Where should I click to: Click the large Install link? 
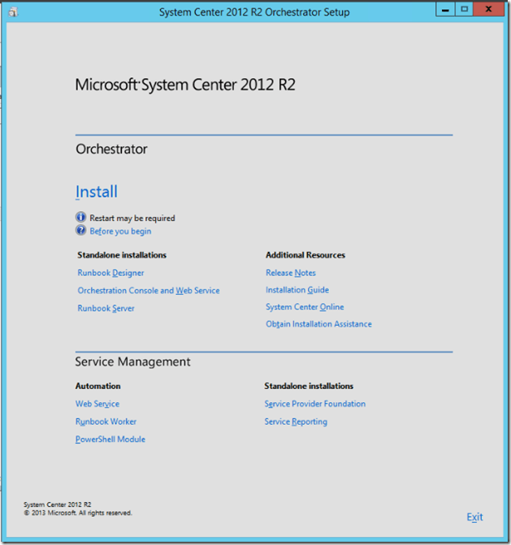[97, 192]
